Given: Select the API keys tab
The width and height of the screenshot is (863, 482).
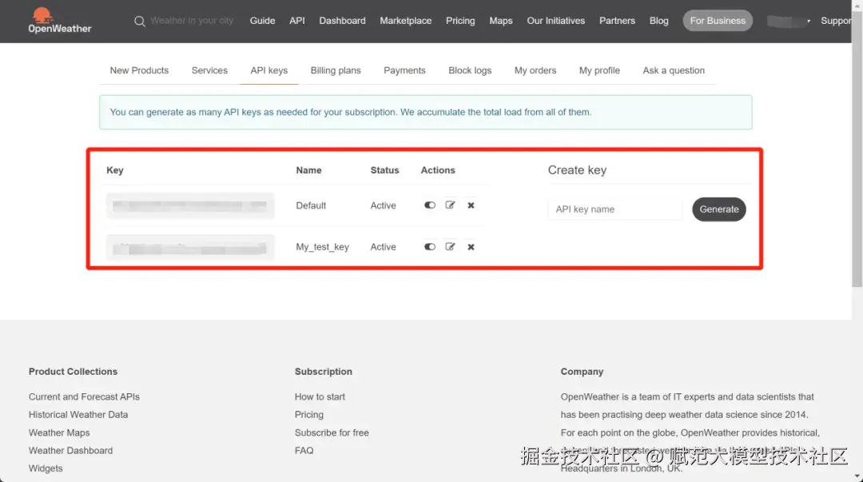Looking at the screenshot, I should tap(269, 70).
